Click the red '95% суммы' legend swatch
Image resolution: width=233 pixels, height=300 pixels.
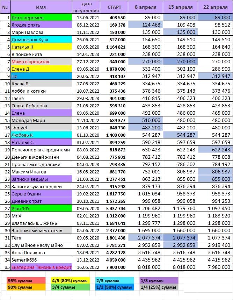point(26,281)
